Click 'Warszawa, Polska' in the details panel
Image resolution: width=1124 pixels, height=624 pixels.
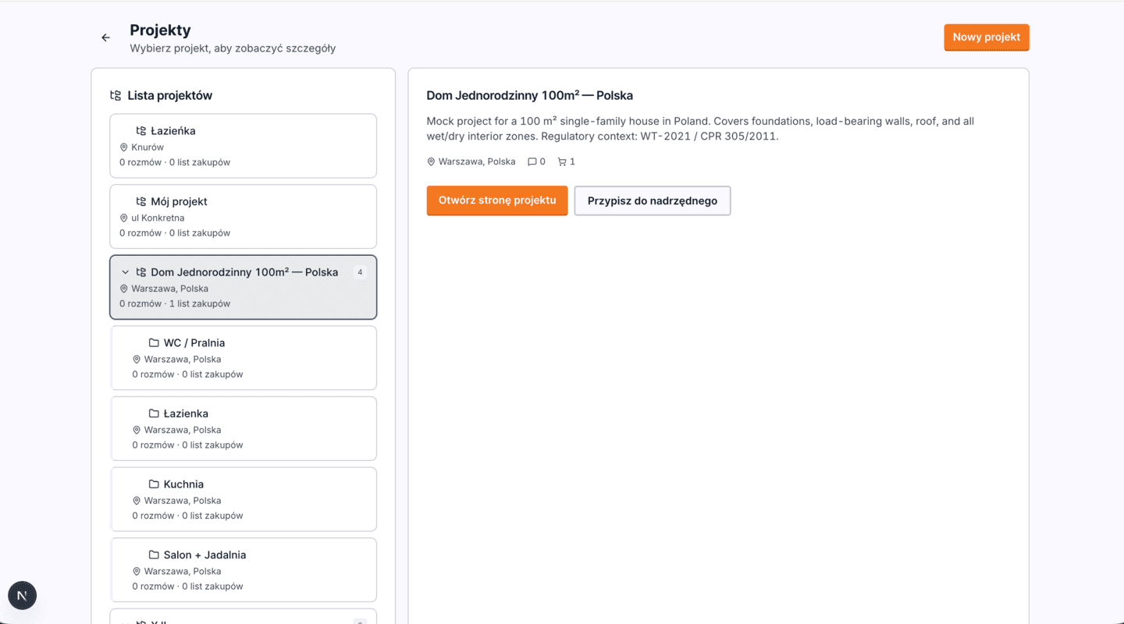(x=477, y=161)
